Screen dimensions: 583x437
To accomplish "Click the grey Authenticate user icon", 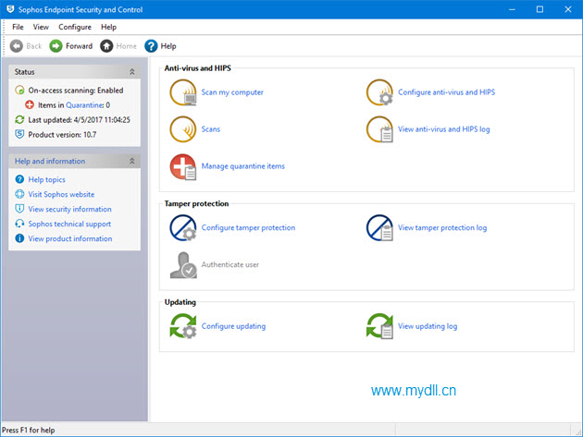I will [183, 265].
